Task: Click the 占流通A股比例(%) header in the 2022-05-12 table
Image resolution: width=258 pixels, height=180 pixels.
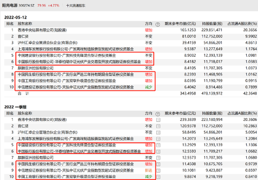Action: pyautogui.click(x=242, y=23)
